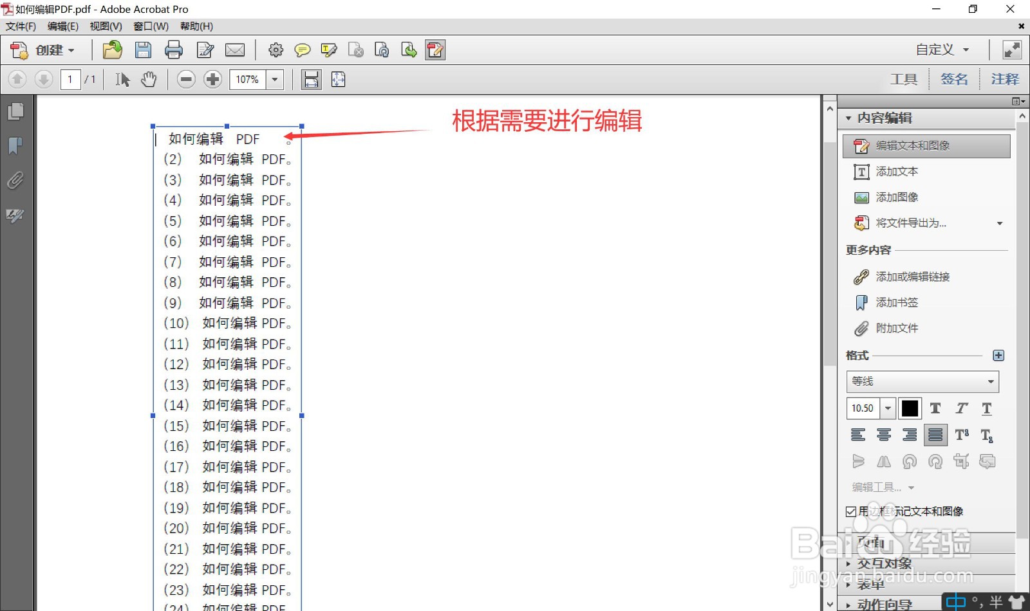The image size is (1030, 611).
Task: Send the file via email icon
Action: pyautogui.click(x=235, y=50)
